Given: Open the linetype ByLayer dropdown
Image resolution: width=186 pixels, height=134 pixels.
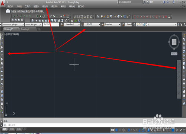Looking at the screenshot, I should (x=13, y=25).
